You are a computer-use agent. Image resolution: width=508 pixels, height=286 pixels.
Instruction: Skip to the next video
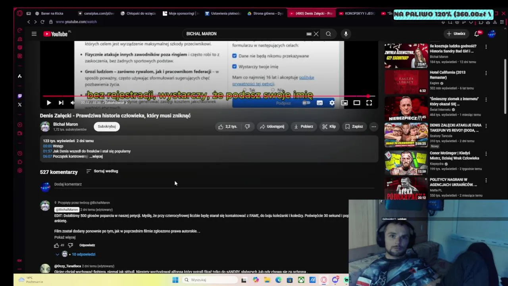[61, 103]
